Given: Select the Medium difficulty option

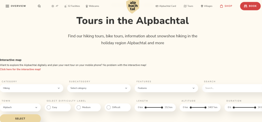Looking at the screenshot, I should (x=79, y=107).
